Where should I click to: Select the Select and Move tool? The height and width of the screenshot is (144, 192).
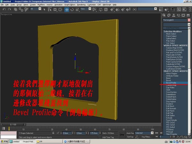tap(67, 9)
